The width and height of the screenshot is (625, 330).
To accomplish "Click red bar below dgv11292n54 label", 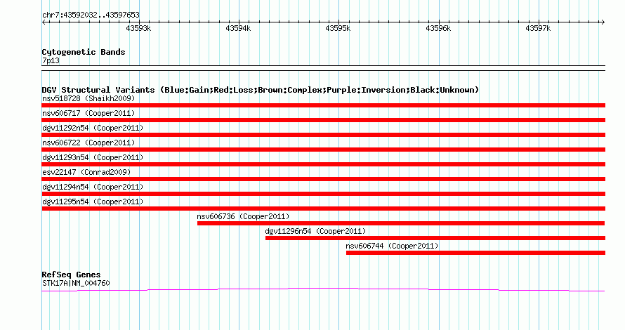I will point(323,135).
